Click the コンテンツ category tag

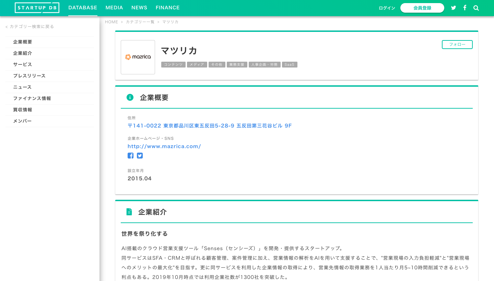coord(173,64)
